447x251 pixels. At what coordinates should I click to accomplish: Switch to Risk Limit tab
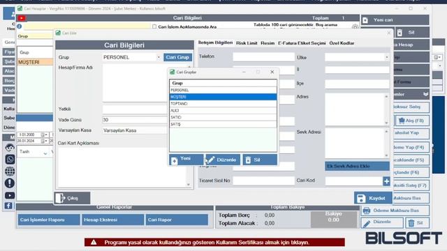(247, 43)
